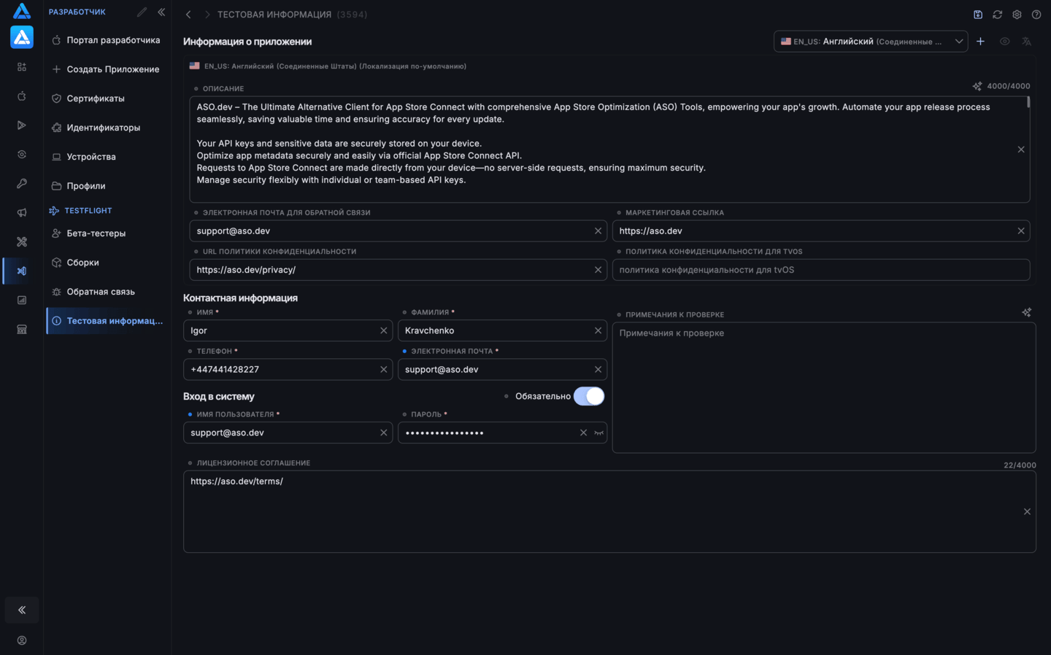Select the active developer icon in left rail
Screen dimensions: 1051x655
click(22, 271)
